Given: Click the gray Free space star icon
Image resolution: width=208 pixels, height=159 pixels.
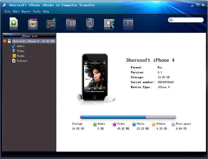Looking at the screenshot, I should tap(173, 124).
